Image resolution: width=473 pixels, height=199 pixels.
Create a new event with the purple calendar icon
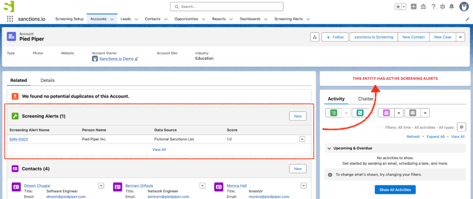(x=386, y=113)
